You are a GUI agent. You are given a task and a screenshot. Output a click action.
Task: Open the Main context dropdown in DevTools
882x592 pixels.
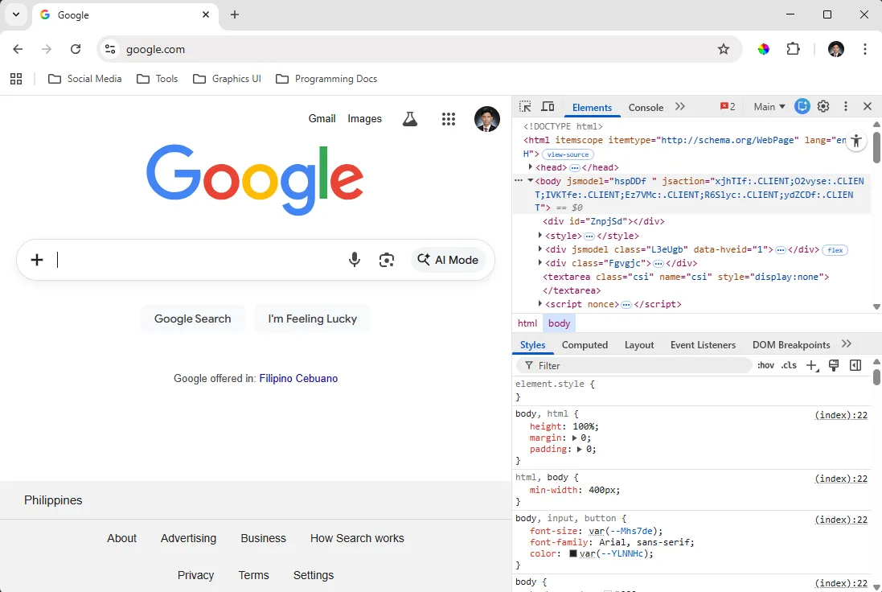(768, 106)
